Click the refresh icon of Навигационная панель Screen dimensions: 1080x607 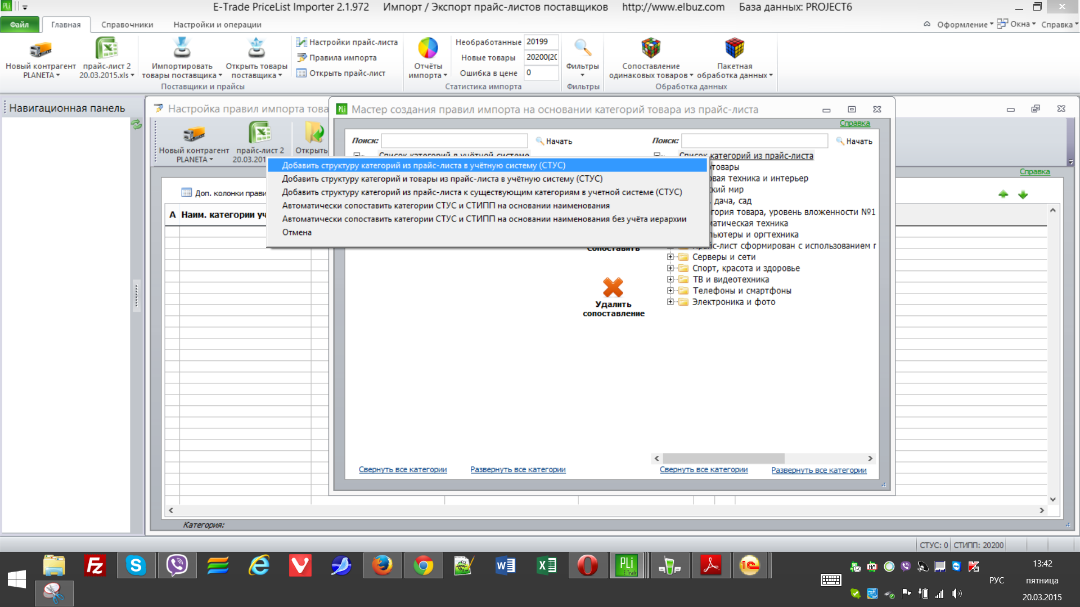click(137, 124)
